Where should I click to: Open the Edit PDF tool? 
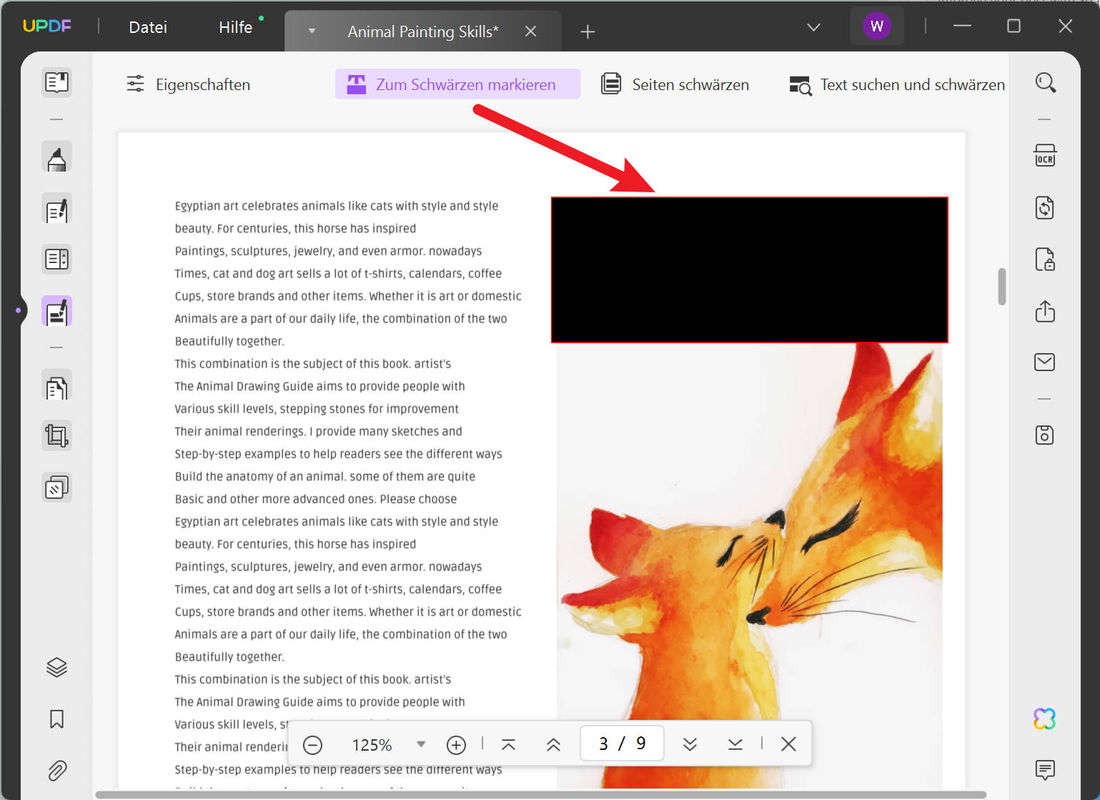point(56,209)
